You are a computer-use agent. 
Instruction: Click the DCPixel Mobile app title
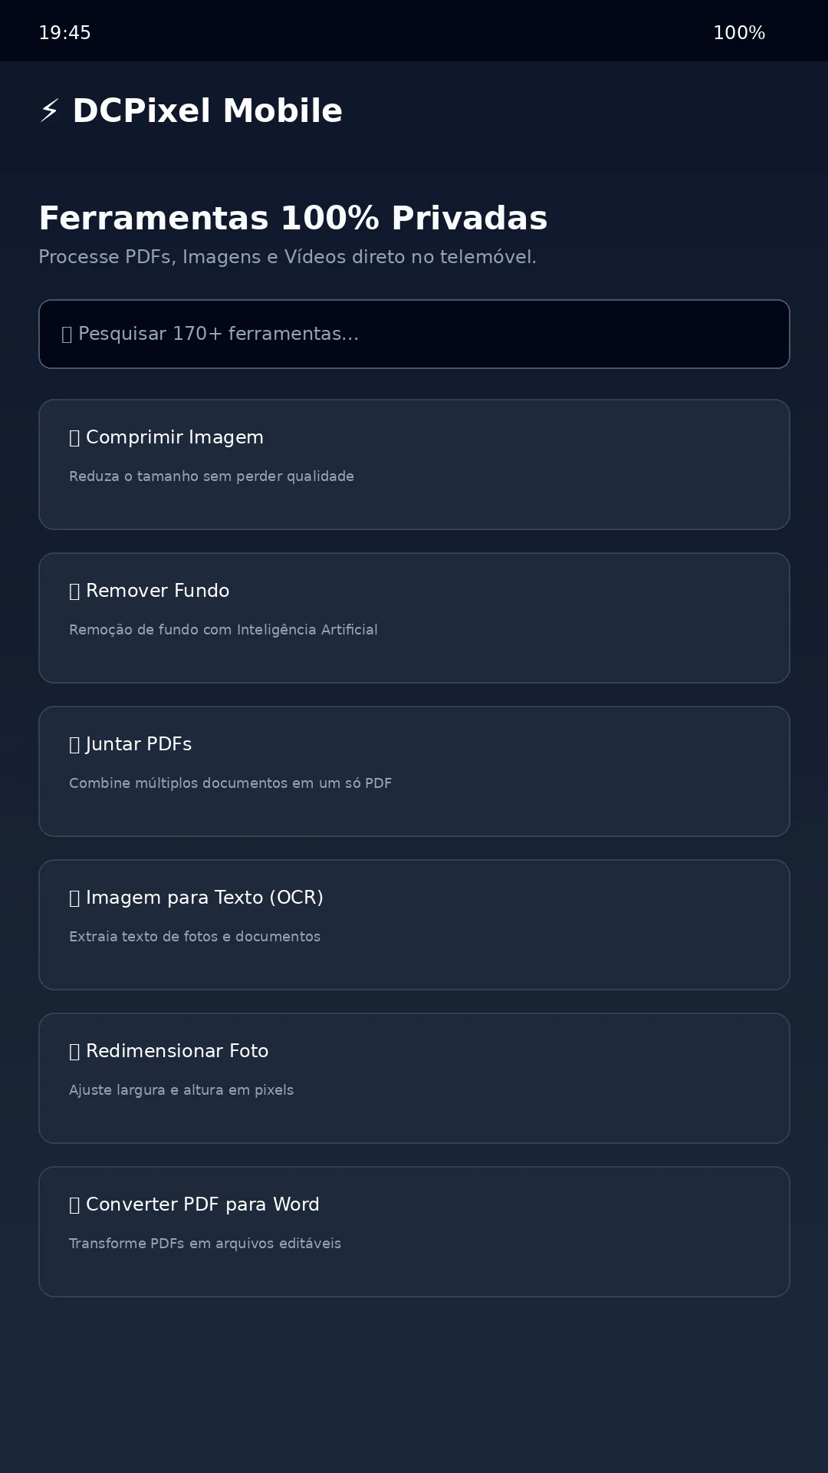click(x=207, y=111)
